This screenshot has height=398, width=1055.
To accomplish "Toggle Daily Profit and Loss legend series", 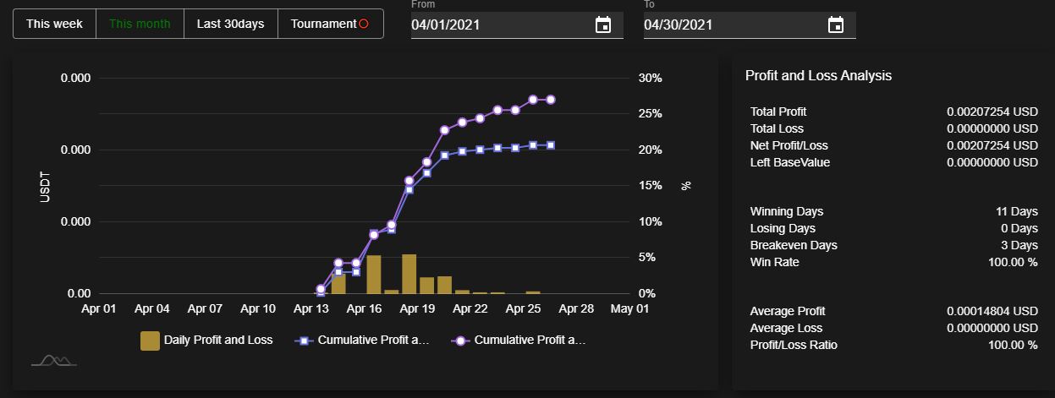I will coord(206,341).
